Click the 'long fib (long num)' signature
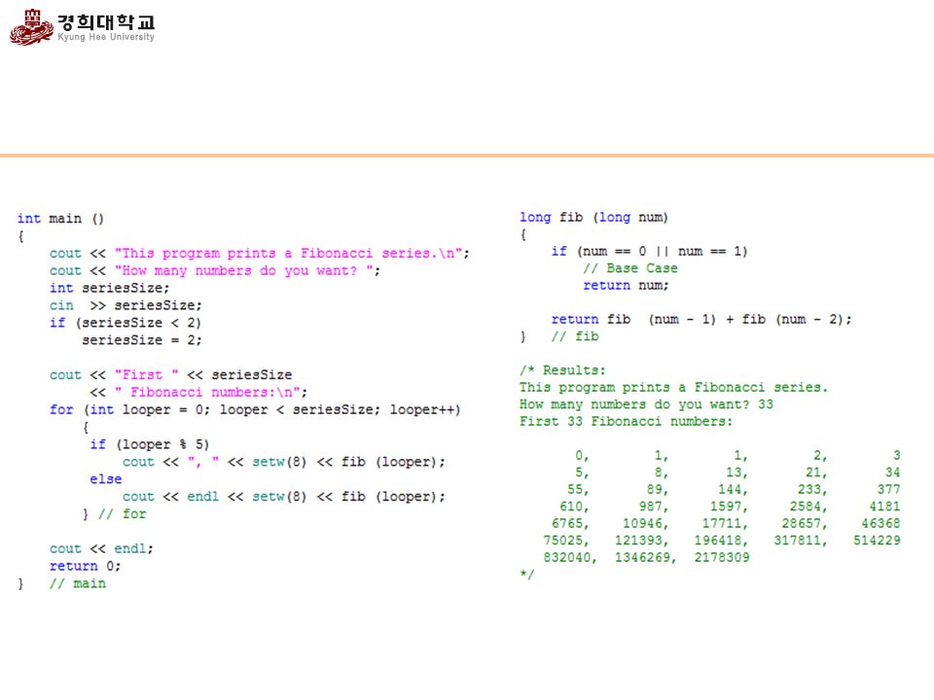 [593, 217]
